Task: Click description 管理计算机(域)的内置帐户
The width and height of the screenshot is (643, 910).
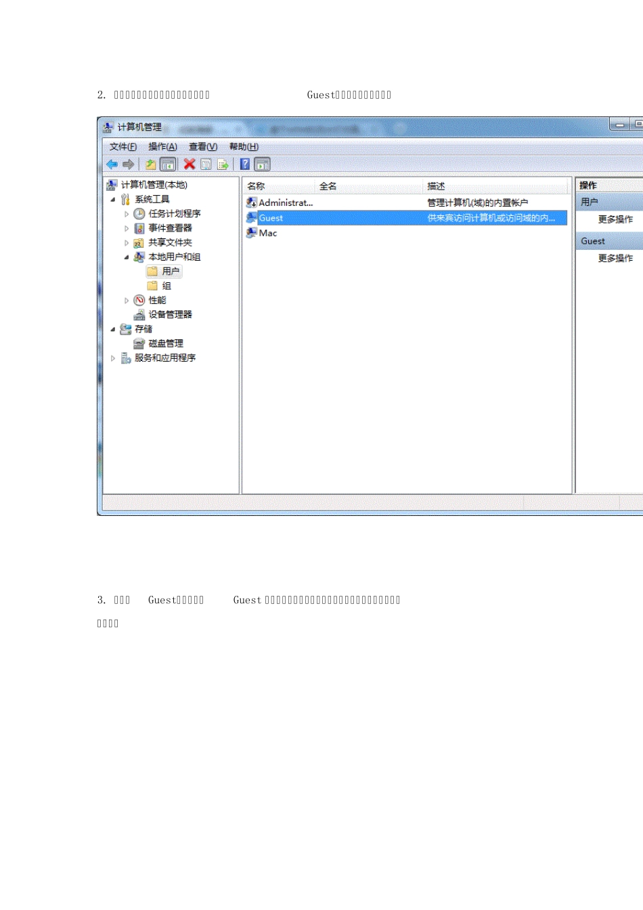Action: (478, 202)
